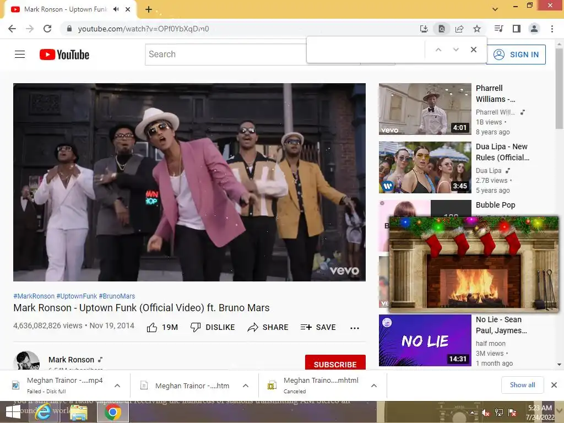The image size is (564, 423).
Task: Bookmark this page with the star icon
Action: point(477,29)
